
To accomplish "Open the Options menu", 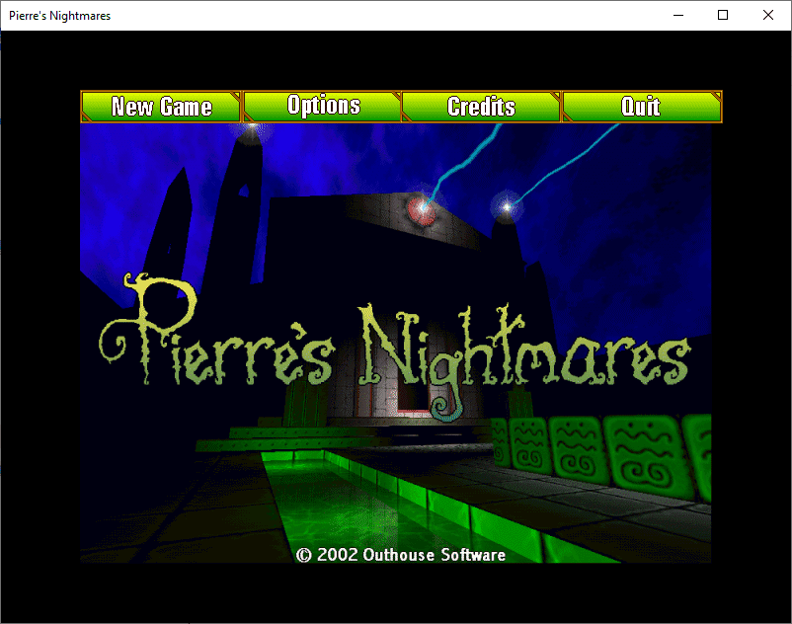I will [x=323, y=107].
